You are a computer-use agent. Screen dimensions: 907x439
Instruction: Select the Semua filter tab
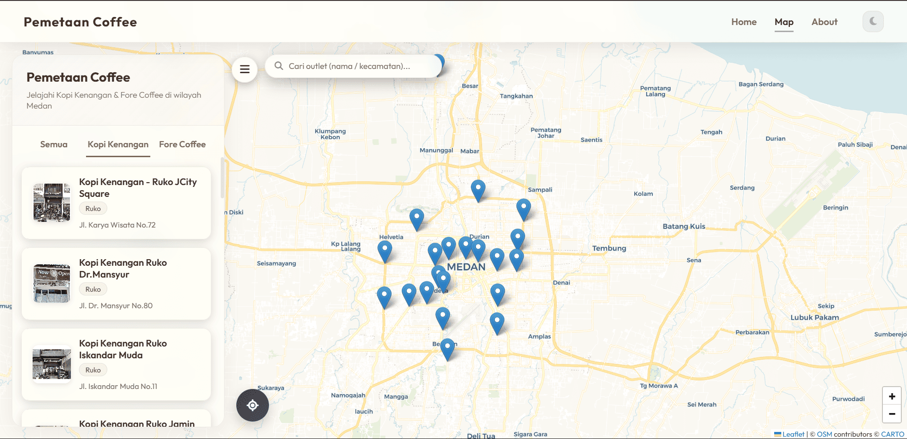[54, 144]
